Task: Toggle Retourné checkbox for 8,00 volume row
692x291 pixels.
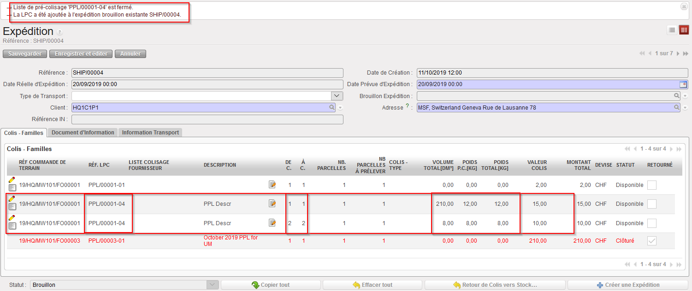Action: [x=651, y=223]
